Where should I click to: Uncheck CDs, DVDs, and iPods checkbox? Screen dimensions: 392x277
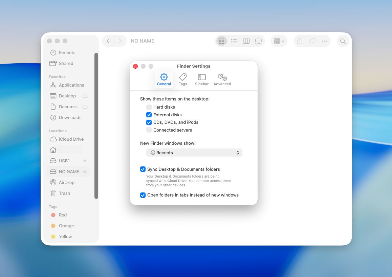point(149,122)
